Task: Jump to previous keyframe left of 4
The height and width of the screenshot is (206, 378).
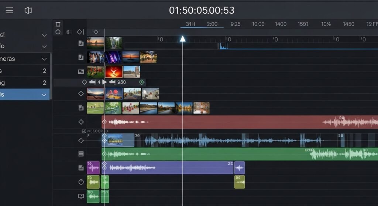Action: [92, 82]
